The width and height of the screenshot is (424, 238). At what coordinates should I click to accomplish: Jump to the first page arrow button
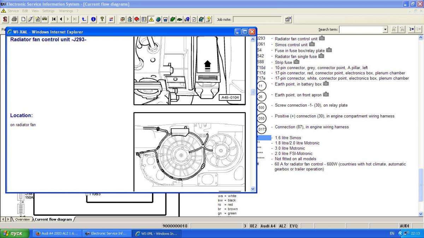54,19
